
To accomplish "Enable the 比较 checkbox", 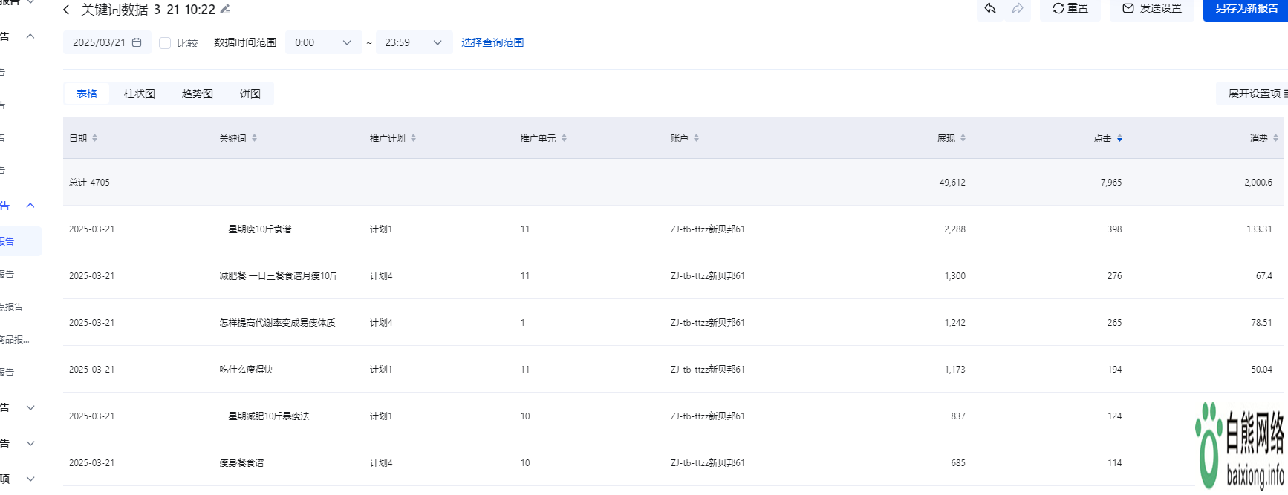I will tap(165, 43).
